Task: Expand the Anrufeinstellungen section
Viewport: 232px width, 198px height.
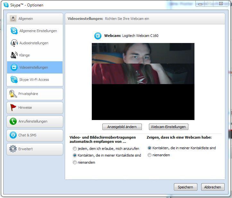Action: [35, 121]
